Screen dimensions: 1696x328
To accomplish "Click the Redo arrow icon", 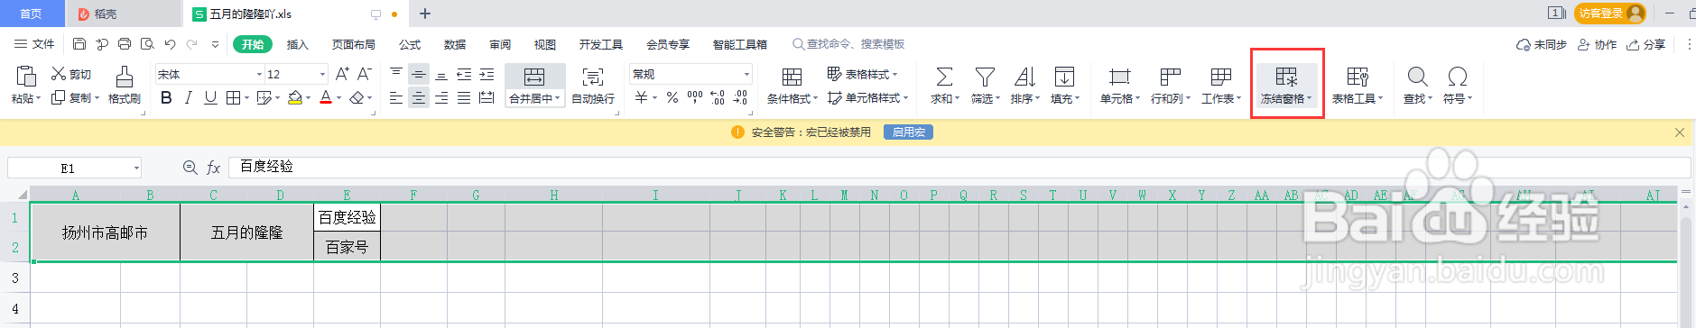I will (191, 44).
